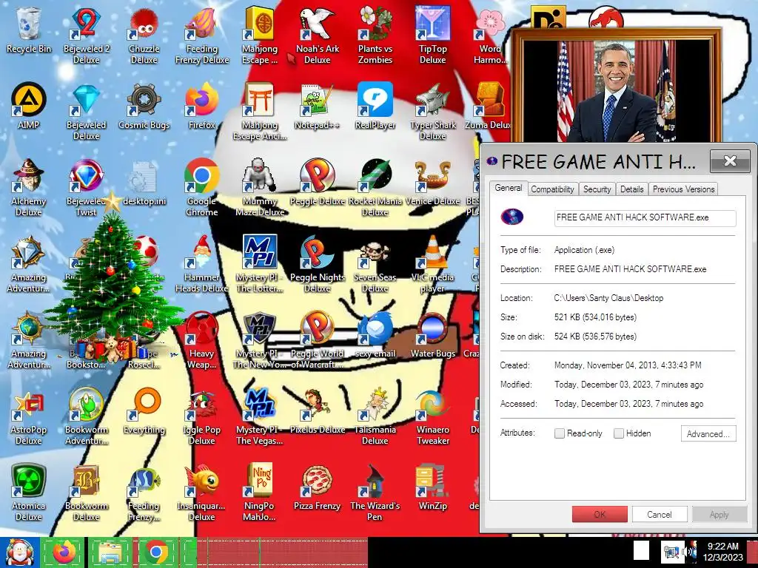Click the location path C:\Users\Santy Claus\Desktop

(608, 298)
